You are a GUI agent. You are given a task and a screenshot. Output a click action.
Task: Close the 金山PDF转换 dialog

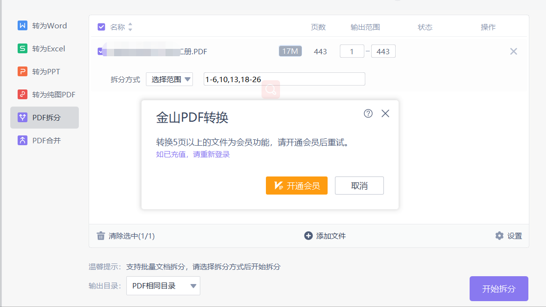385,113
